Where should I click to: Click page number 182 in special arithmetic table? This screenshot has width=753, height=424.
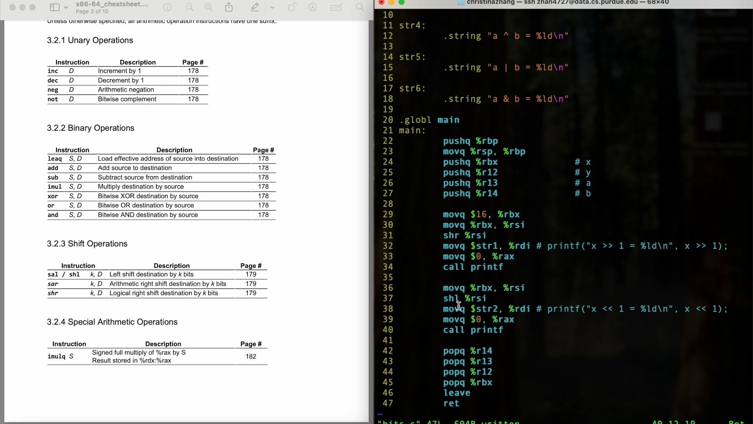click(x=251, y=356)
